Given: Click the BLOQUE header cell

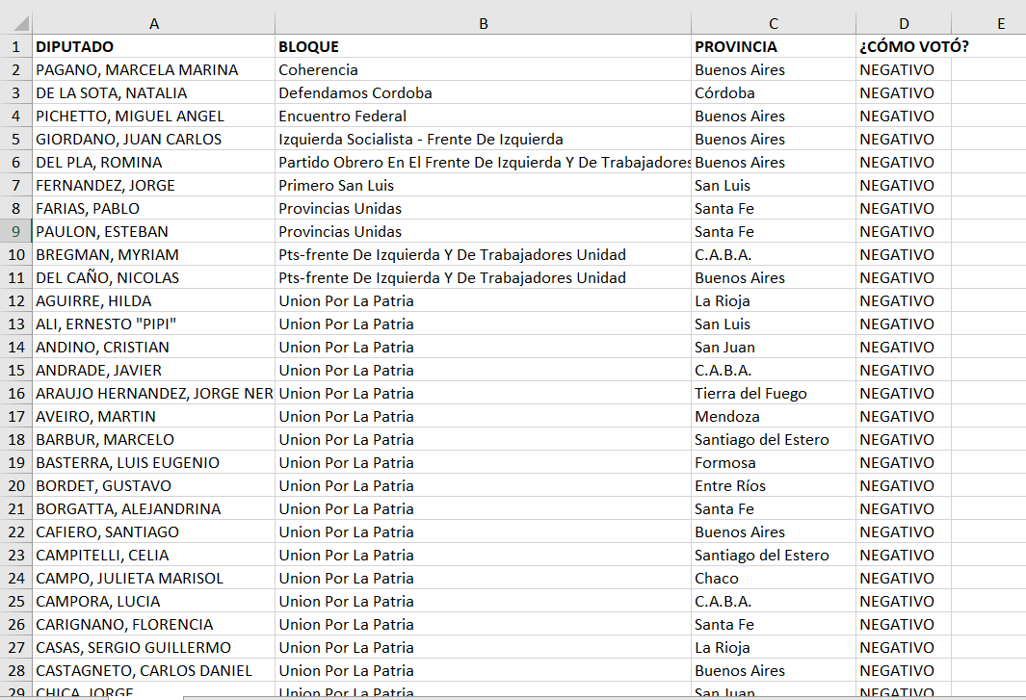Looking at the screenshot, I should pos(483,46).
